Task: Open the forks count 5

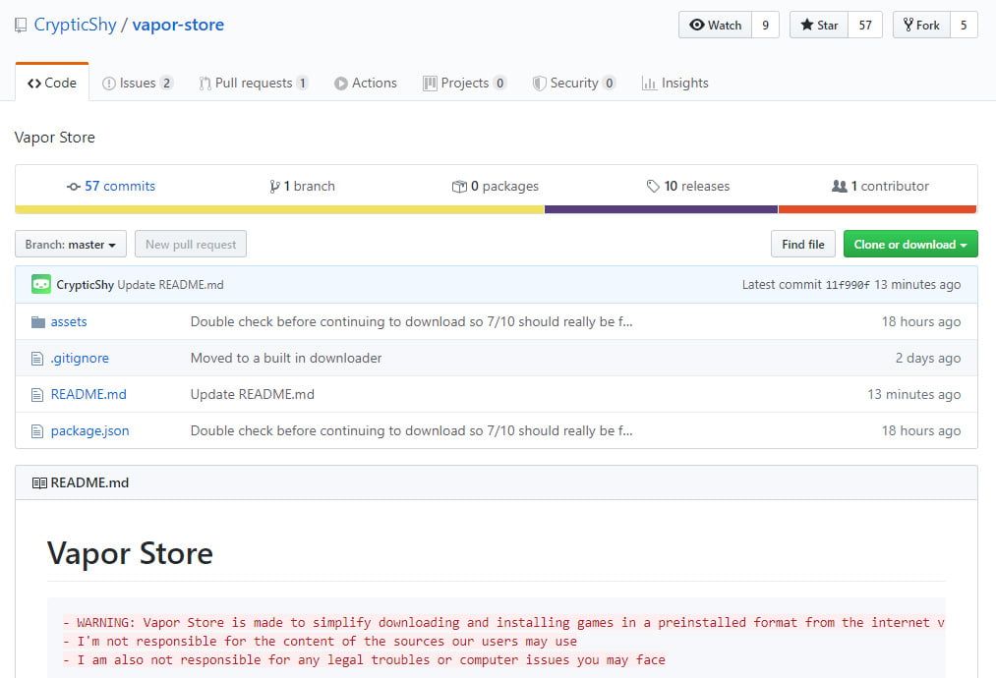Action: [x=964, y=25]
